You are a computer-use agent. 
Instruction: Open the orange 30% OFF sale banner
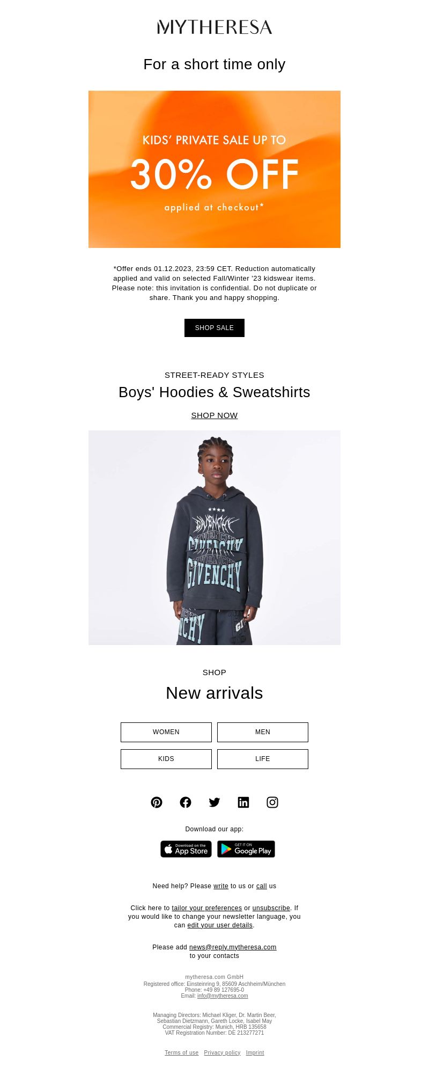click(x=214, y=169)
